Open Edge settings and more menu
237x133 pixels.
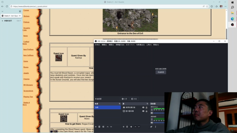pyautogui.click(x=225, y=7)
